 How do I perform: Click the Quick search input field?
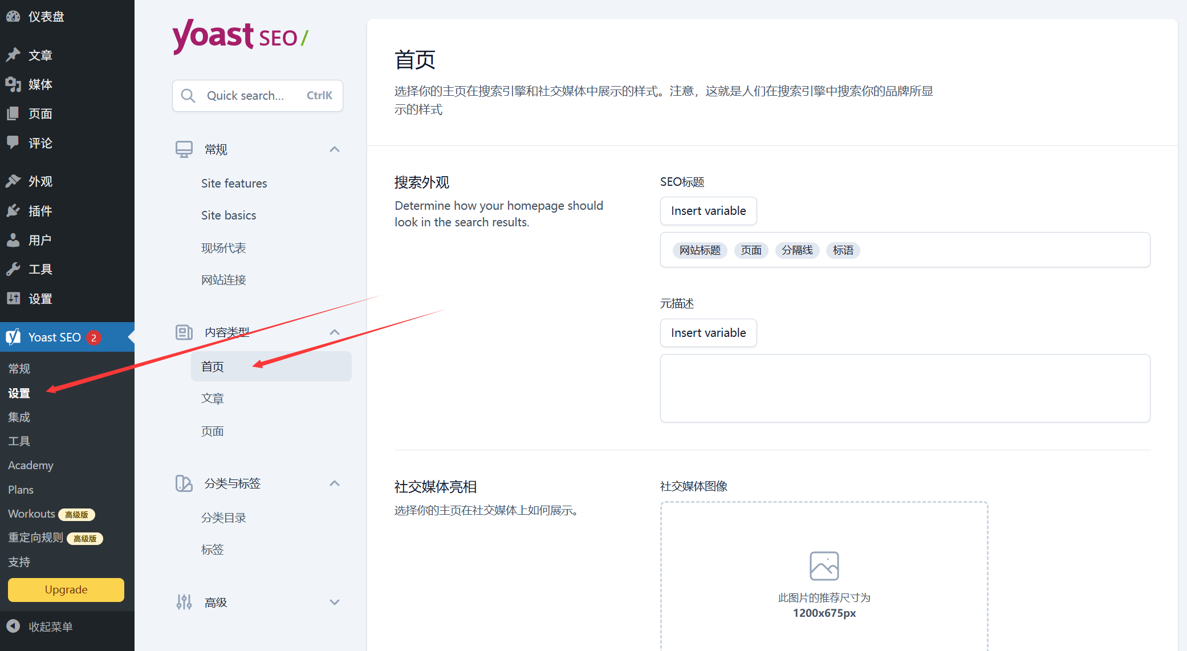258,95
